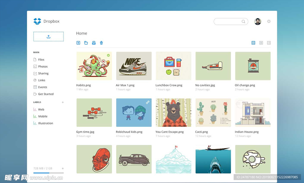Open the Habits octopus thumbnail
The height and width of the screenshot is (183, 304).
pos(94,66)
